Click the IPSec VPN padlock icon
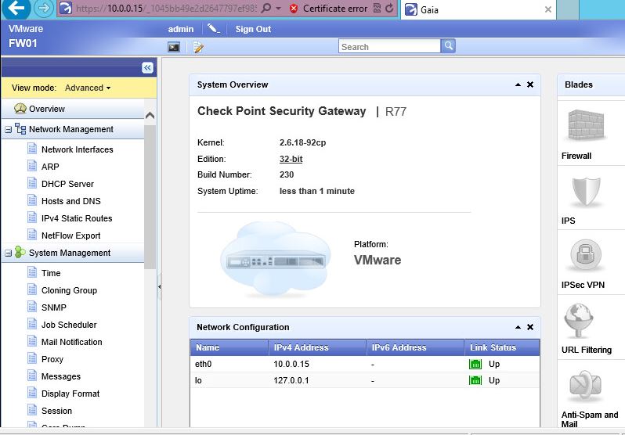 tap(586, 255)
